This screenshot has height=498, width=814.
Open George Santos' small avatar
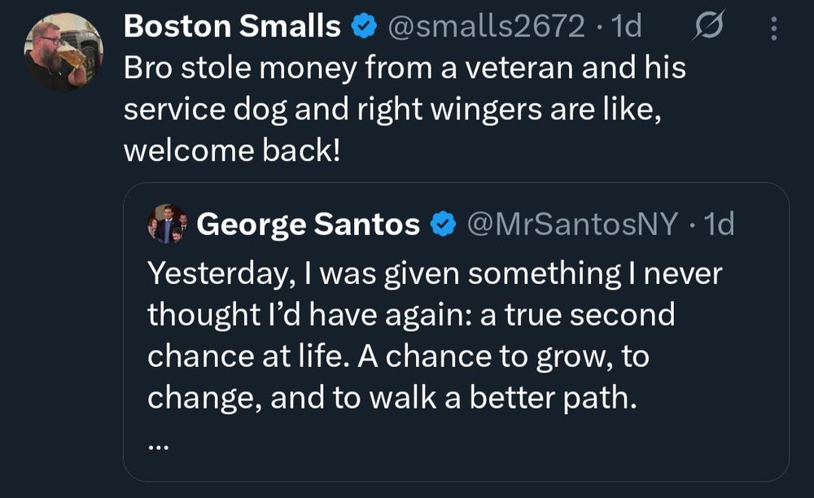pyautogui.click(x=167, y=224)
